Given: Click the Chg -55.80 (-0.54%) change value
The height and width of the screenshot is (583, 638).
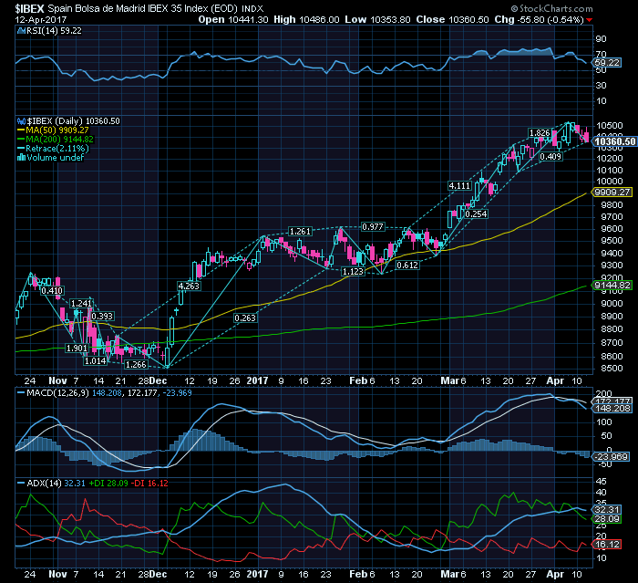Looking at the screenshot, I should pos(540,19).
